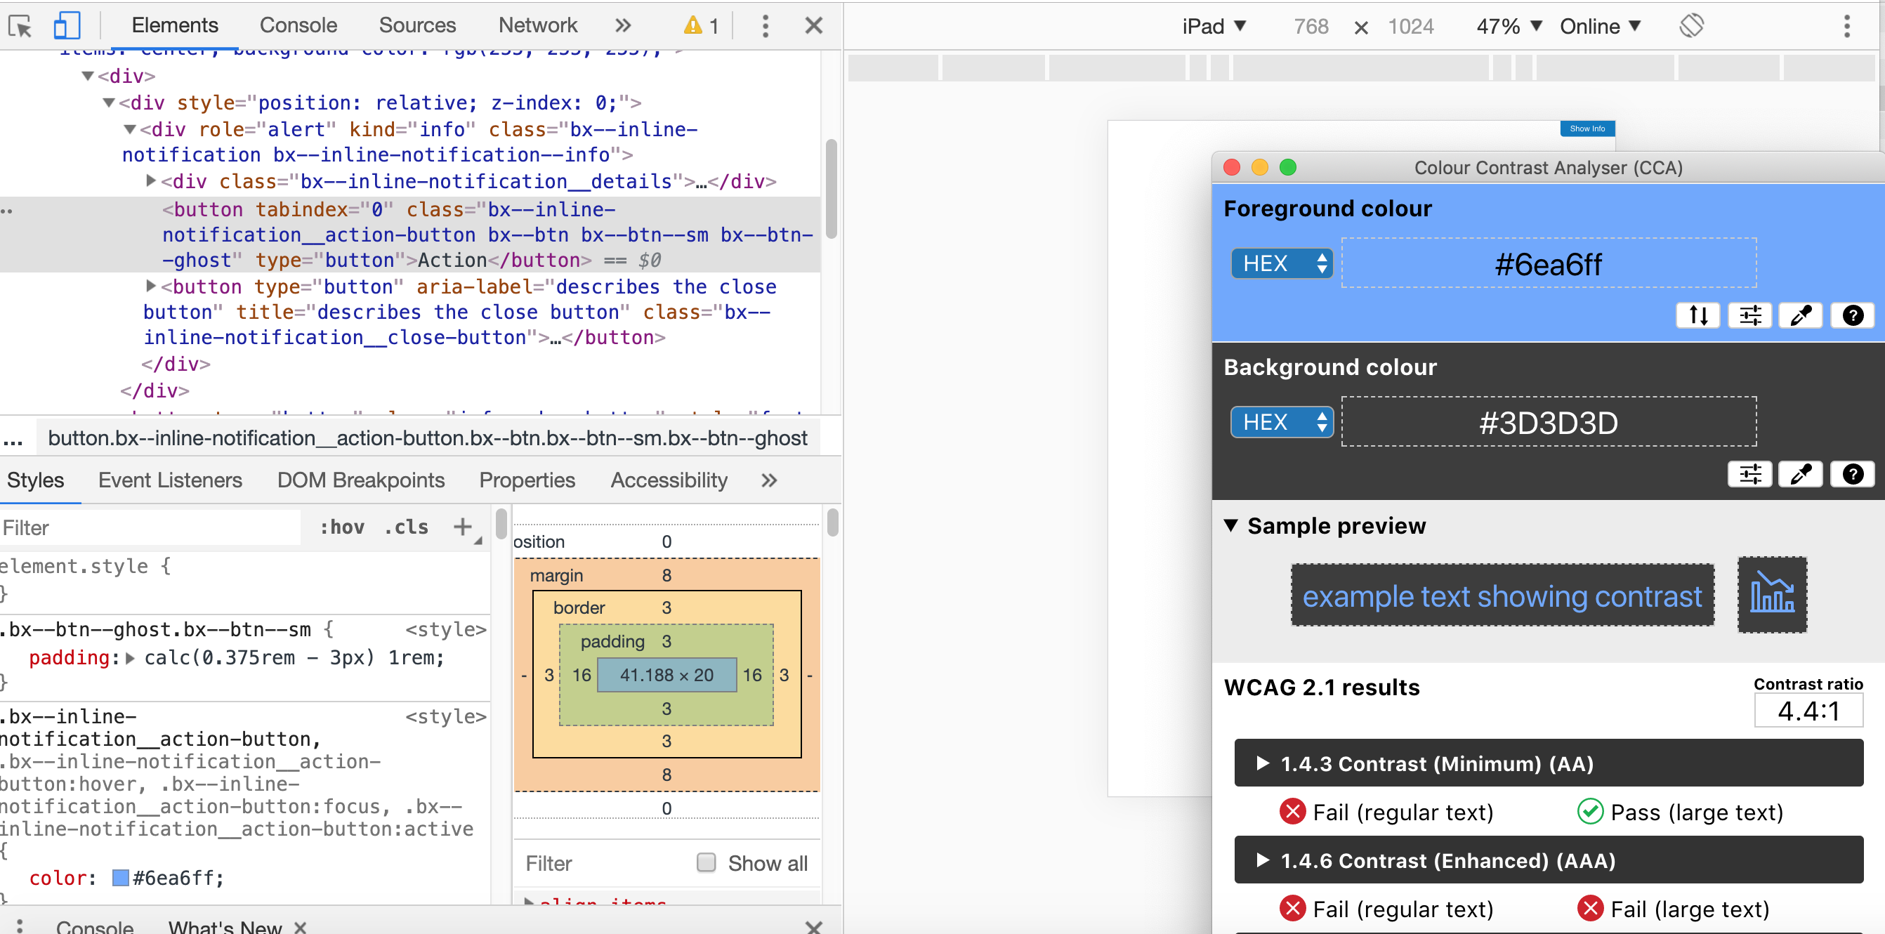Click the background eyedropper colour picker
Screen dimensions: 1885x934
[1800, 474]
